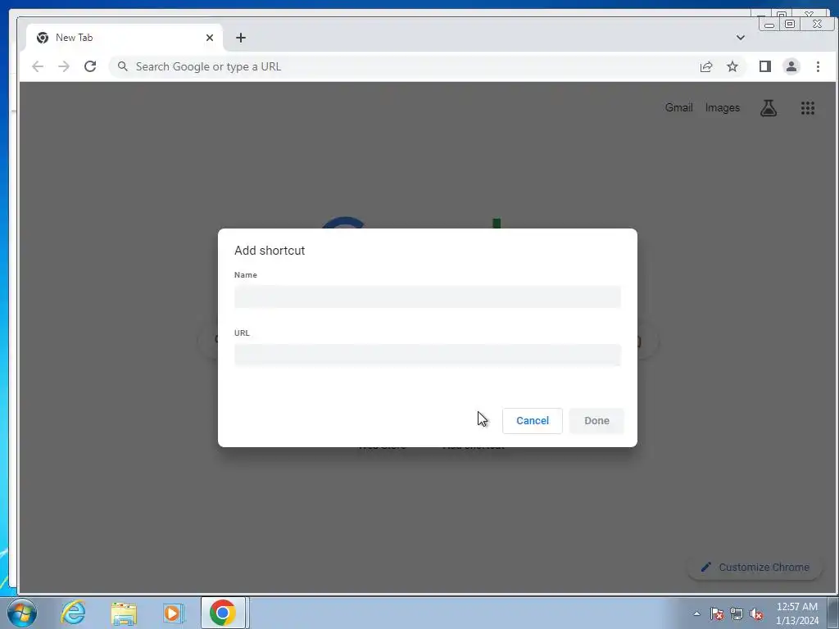The image size is (839, 629).
Task: Click into the URL field
Action: pyautogui.click(x=428, y=355)
